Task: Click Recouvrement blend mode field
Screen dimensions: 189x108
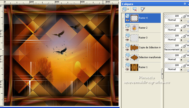Action: [x=172, y=50]
